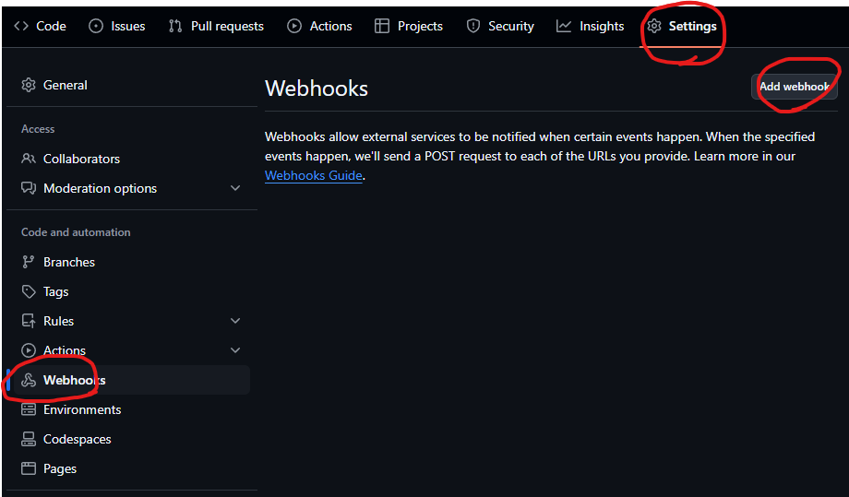Click the Codespaces icon in sidebar
The height and width of the screenshot is (497, 849).
coord(29,439)
